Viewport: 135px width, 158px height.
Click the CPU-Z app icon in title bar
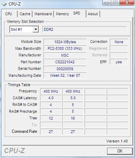4,4
